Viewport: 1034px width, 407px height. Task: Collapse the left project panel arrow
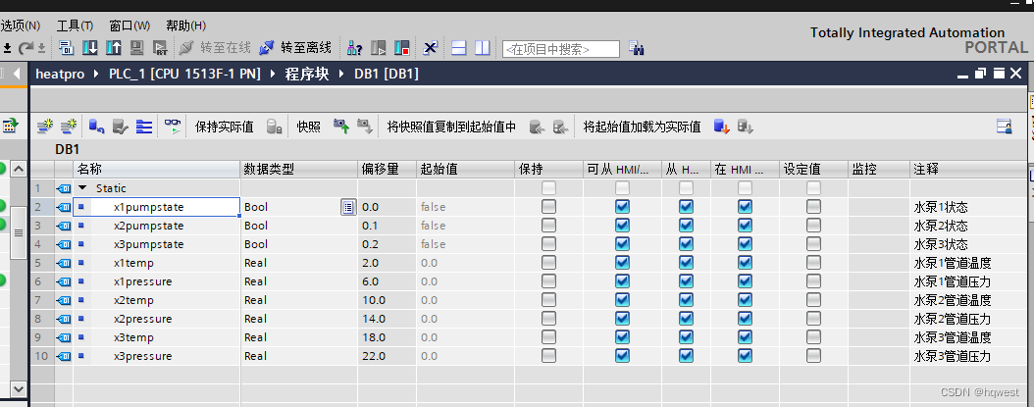17,74
